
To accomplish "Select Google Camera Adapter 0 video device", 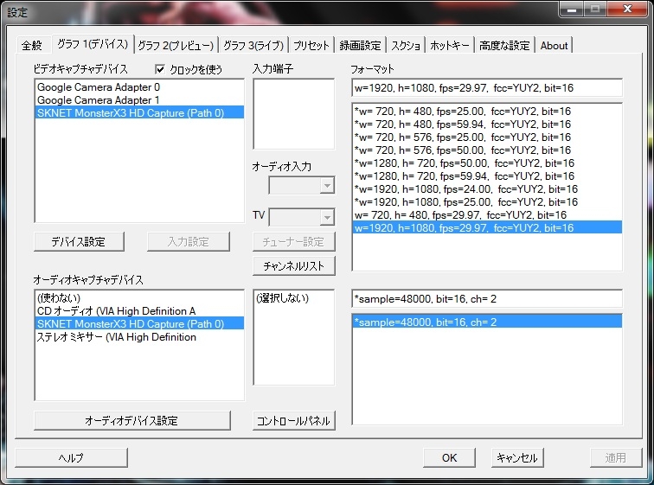I will point(139,87).
